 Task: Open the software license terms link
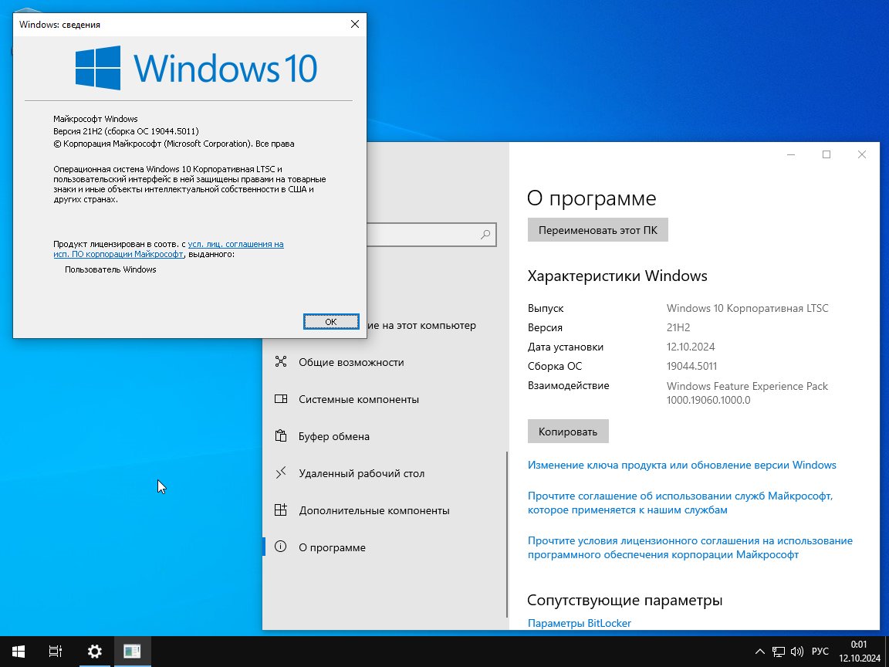tap(690, 548)
